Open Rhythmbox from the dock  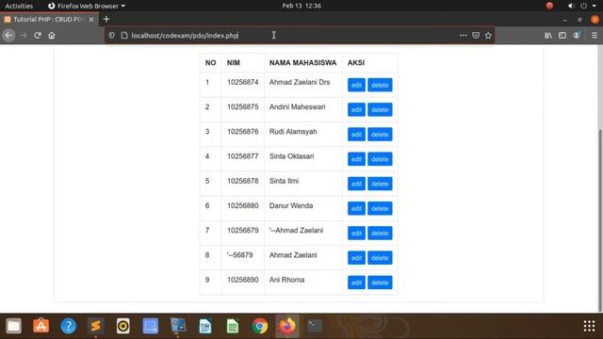tap(123, 326)
